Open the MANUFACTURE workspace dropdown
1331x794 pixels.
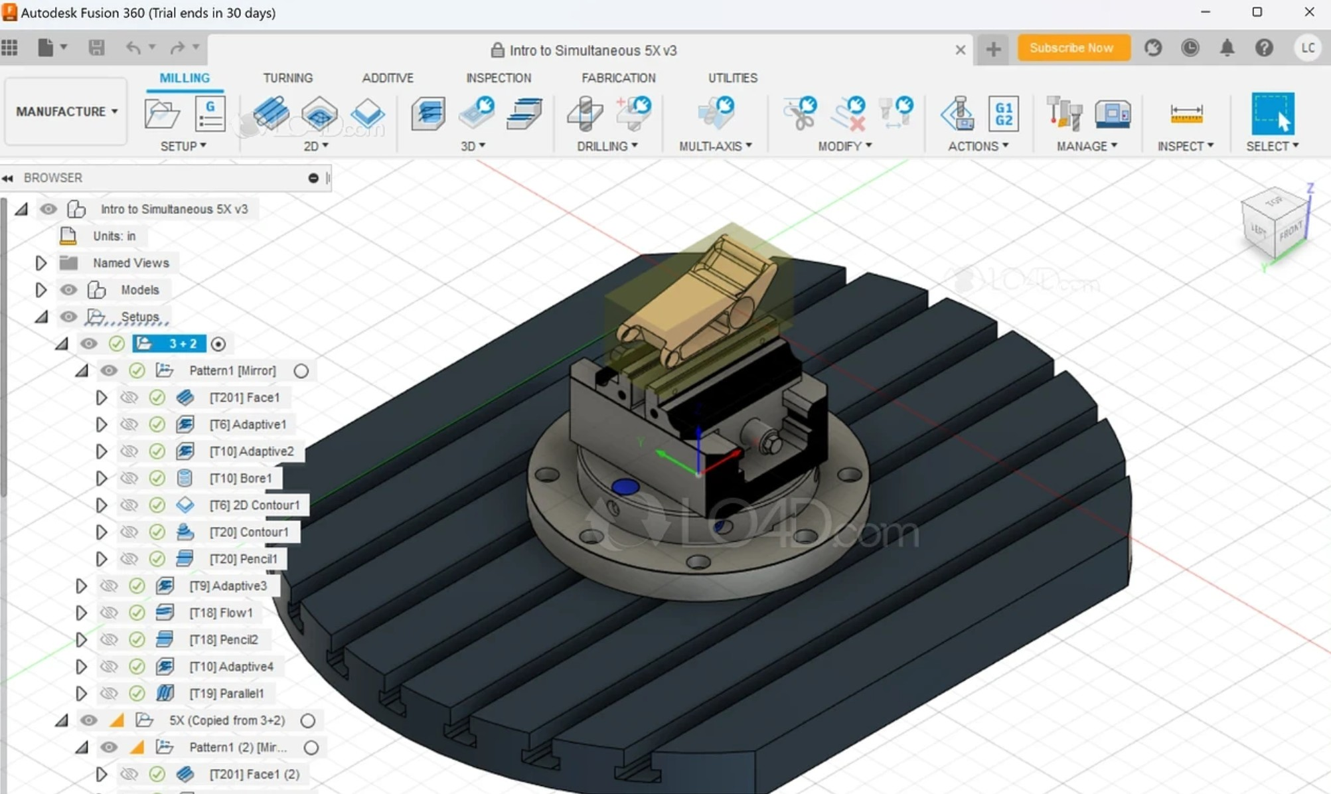point(66,111)
